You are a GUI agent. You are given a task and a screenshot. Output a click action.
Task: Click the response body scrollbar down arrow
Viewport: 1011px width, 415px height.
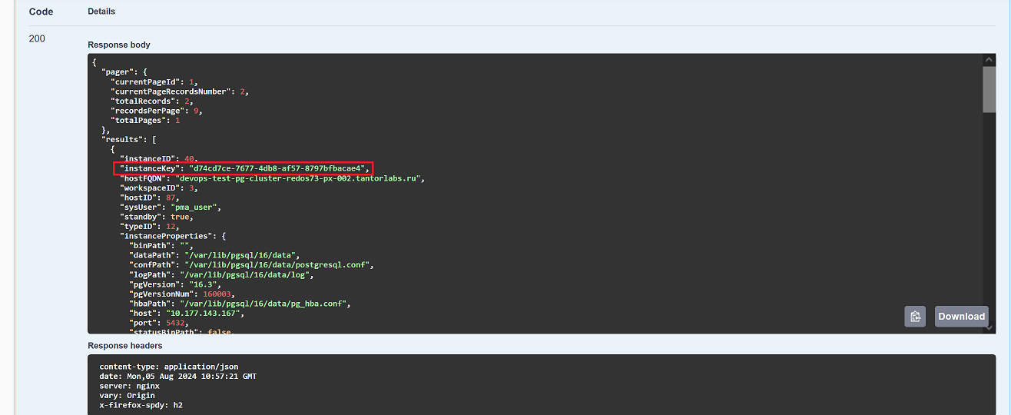click(989, 327)
